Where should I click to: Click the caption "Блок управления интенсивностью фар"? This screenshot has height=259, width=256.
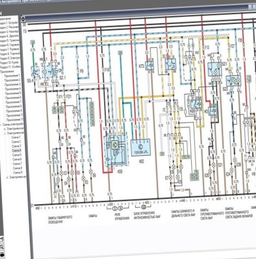click(x=147, y=215)
